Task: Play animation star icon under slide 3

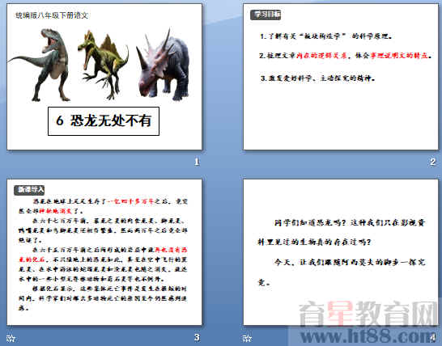Action: pos(11,338)
